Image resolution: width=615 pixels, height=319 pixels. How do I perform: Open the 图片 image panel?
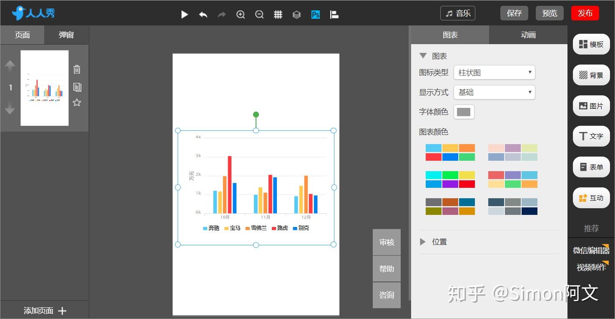point(591,106)
